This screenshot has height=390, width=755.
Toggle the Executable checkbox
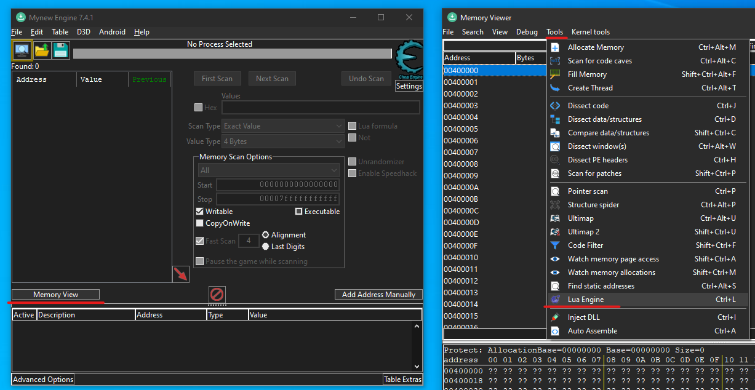pos(299,212)
